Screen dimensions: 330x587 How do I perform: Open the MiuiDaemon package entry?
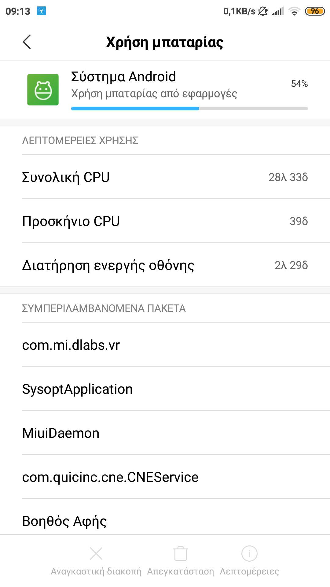click(x=165, y=433)
